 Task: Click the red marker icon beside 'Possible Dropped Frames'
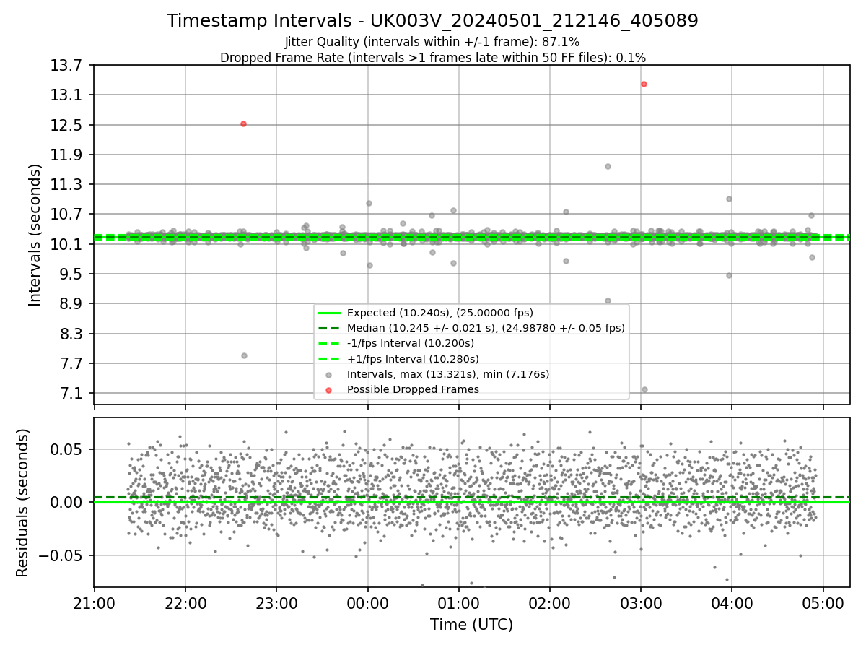tap(329, 390)
